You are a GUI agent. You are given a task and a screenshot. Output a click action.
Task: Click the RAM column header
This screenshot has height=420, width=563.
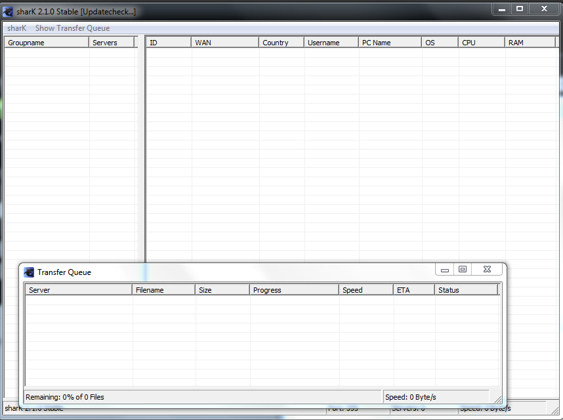pyautogui.click(x=530, y=43)
